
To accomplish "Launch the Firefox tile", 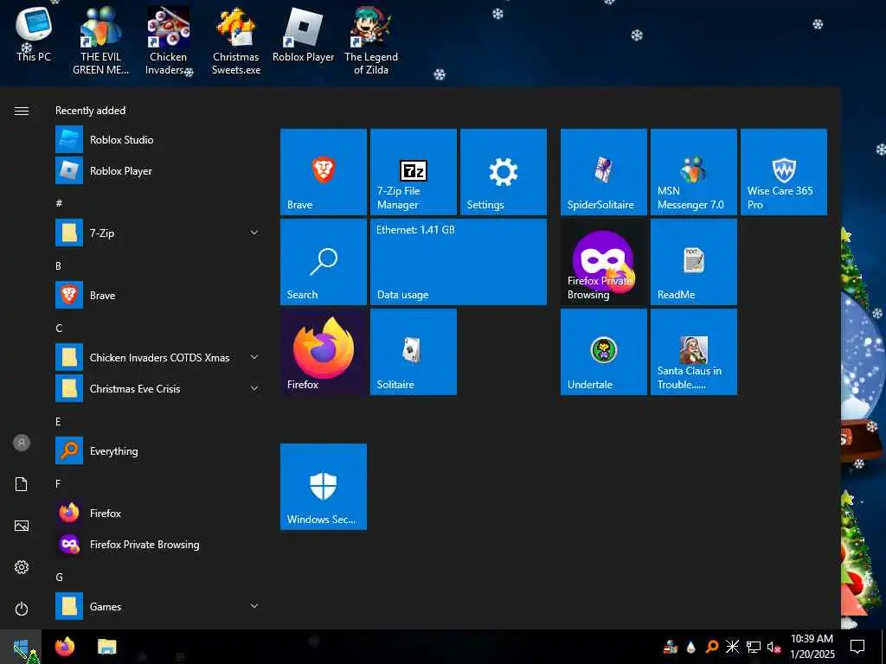I will [x=324, y=352].
